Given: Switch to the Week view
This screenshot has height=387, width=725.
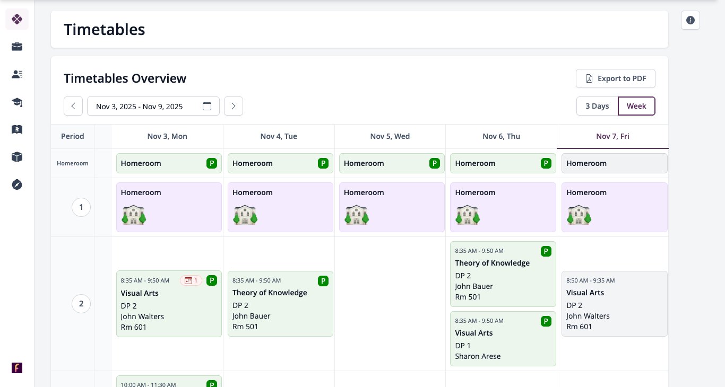Looking at the screenshot, I should (636, 106).
